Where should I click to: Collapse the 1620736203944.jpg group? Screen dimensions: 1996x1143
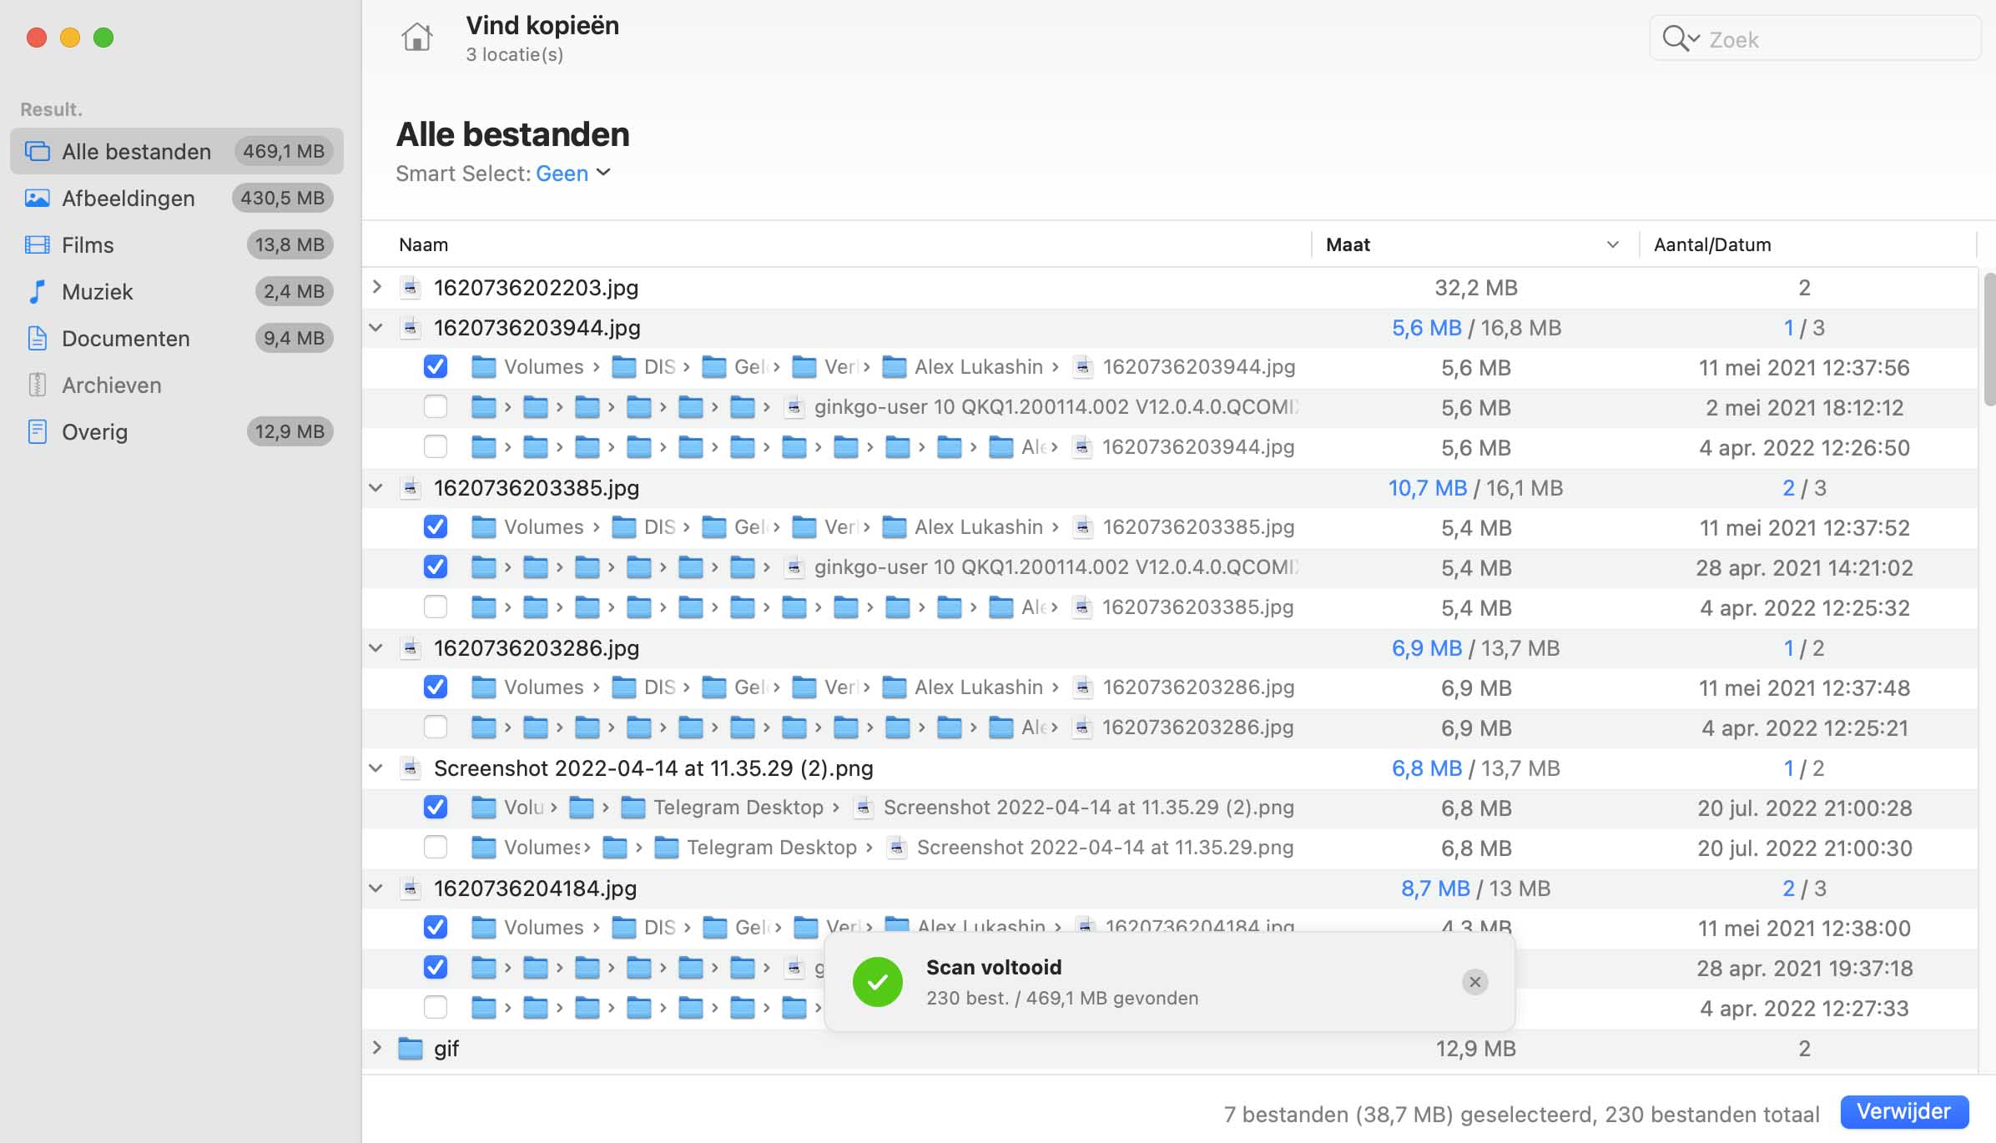(376, 328)
